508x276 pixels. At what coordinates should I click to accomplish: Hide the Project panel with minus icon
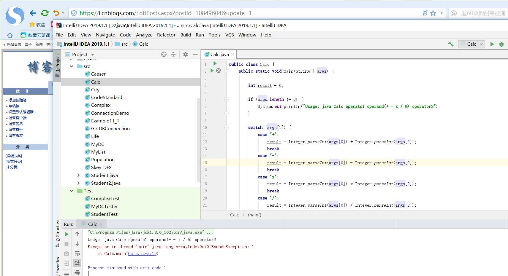tap(195, 54)
